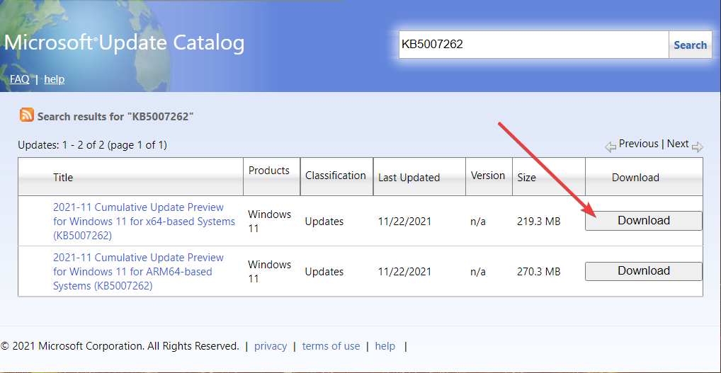Open the help link next to FAQ
This screenshot has width=721, height=373.
(54, 79)
